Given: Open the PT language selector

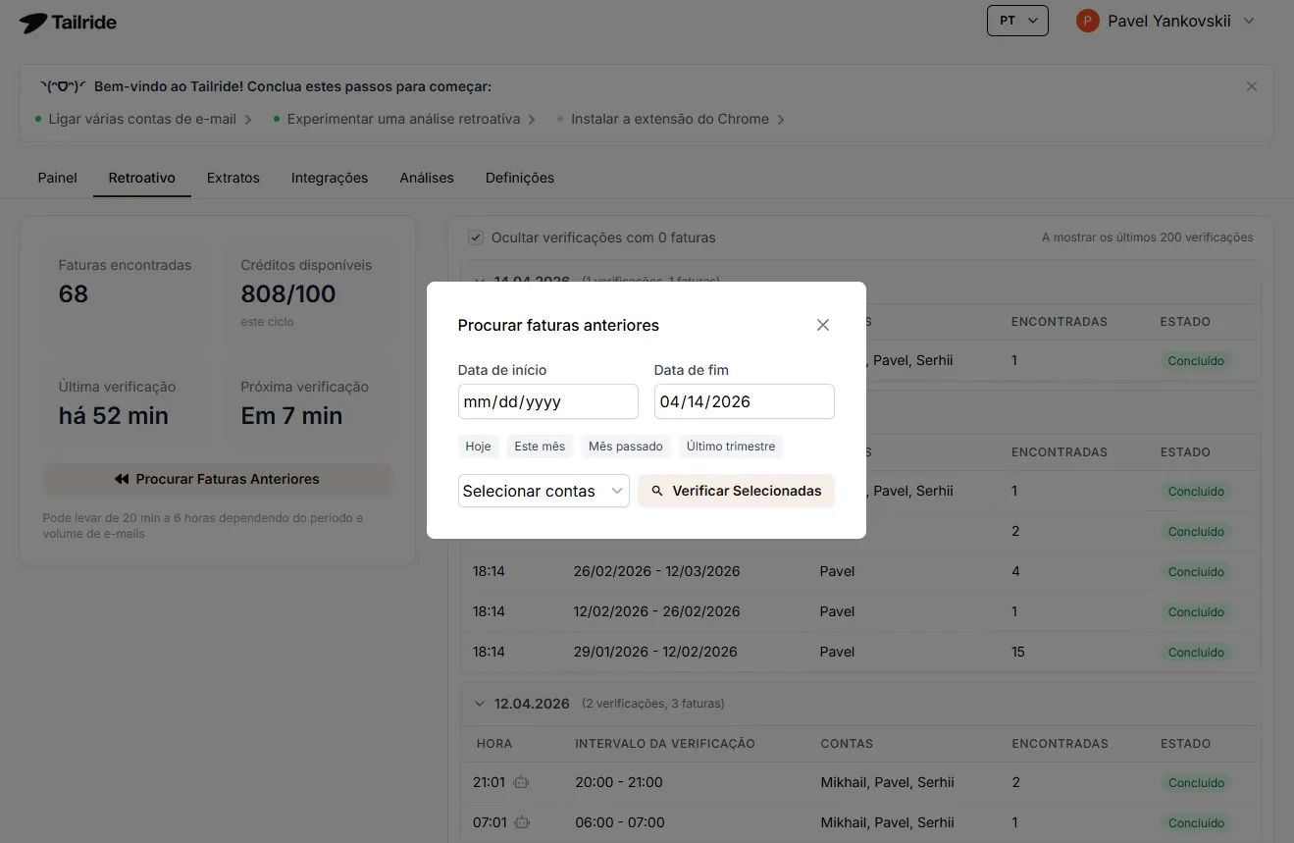Looking at the screenshot, I should click(x=1016, y=21).
